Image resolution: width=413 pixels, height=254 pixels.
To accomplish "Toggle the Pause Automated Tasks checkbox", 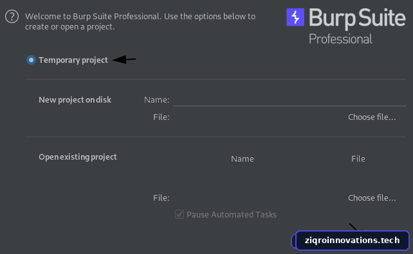I will pyautogui.click(x=179, y=214).
